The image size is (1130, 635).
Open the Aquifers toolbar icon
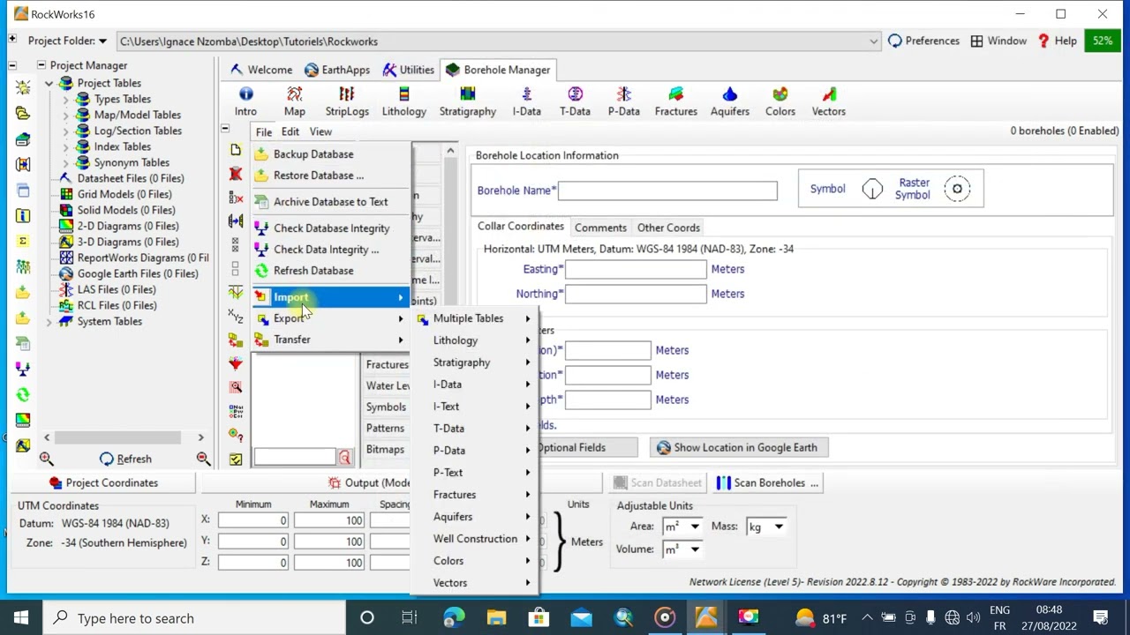point(729,101)
